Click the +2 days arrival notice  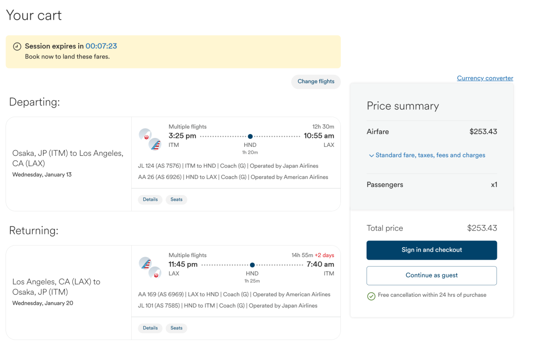[324, 255]
